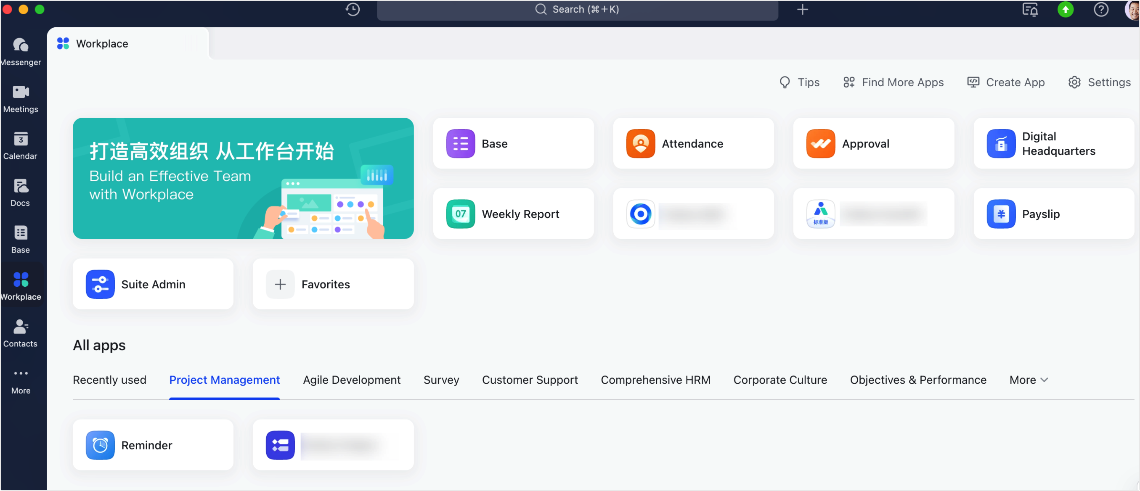
Task: Launch the Attendance app
Action: pyautogui.click(x=694, y=143)
